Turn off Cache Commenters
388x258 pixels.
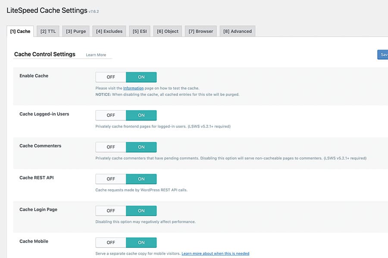(x=110, y=147)
